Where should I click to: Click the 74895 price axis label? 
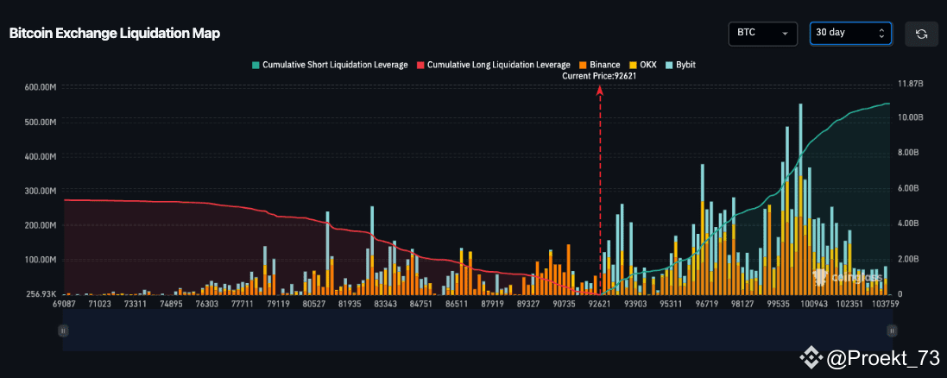coord(171,305)
